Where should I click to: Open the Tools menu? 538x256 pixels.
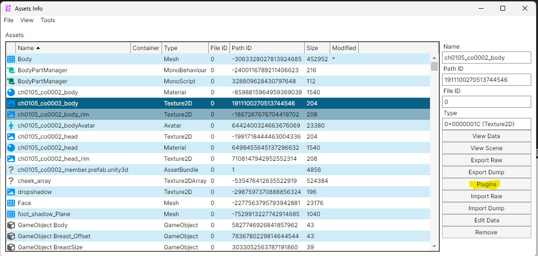(48, 20)
